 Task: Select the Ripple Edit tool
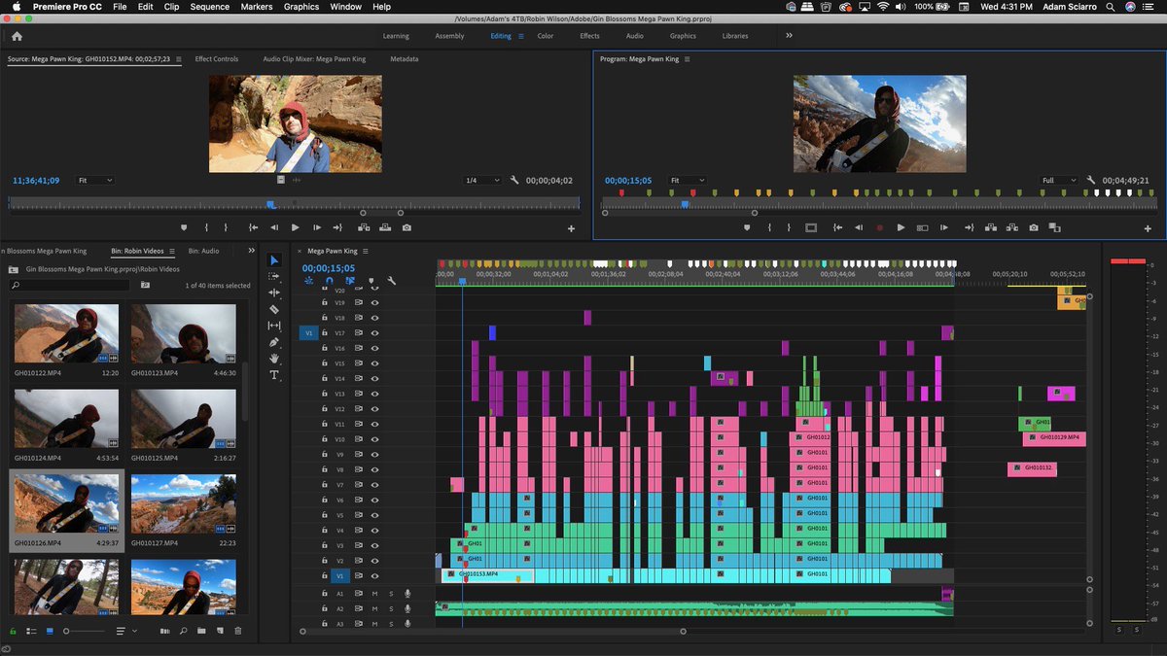(x=274, y=293)
